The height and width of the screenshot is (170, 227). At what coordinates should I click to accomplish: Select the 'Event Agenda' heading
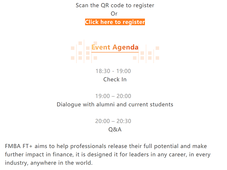click(115, 47)
